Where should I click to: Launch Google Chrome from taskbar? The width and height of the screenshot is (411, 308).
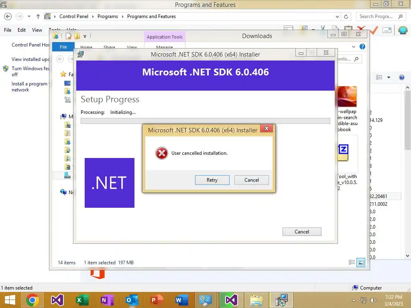(33, 300)
